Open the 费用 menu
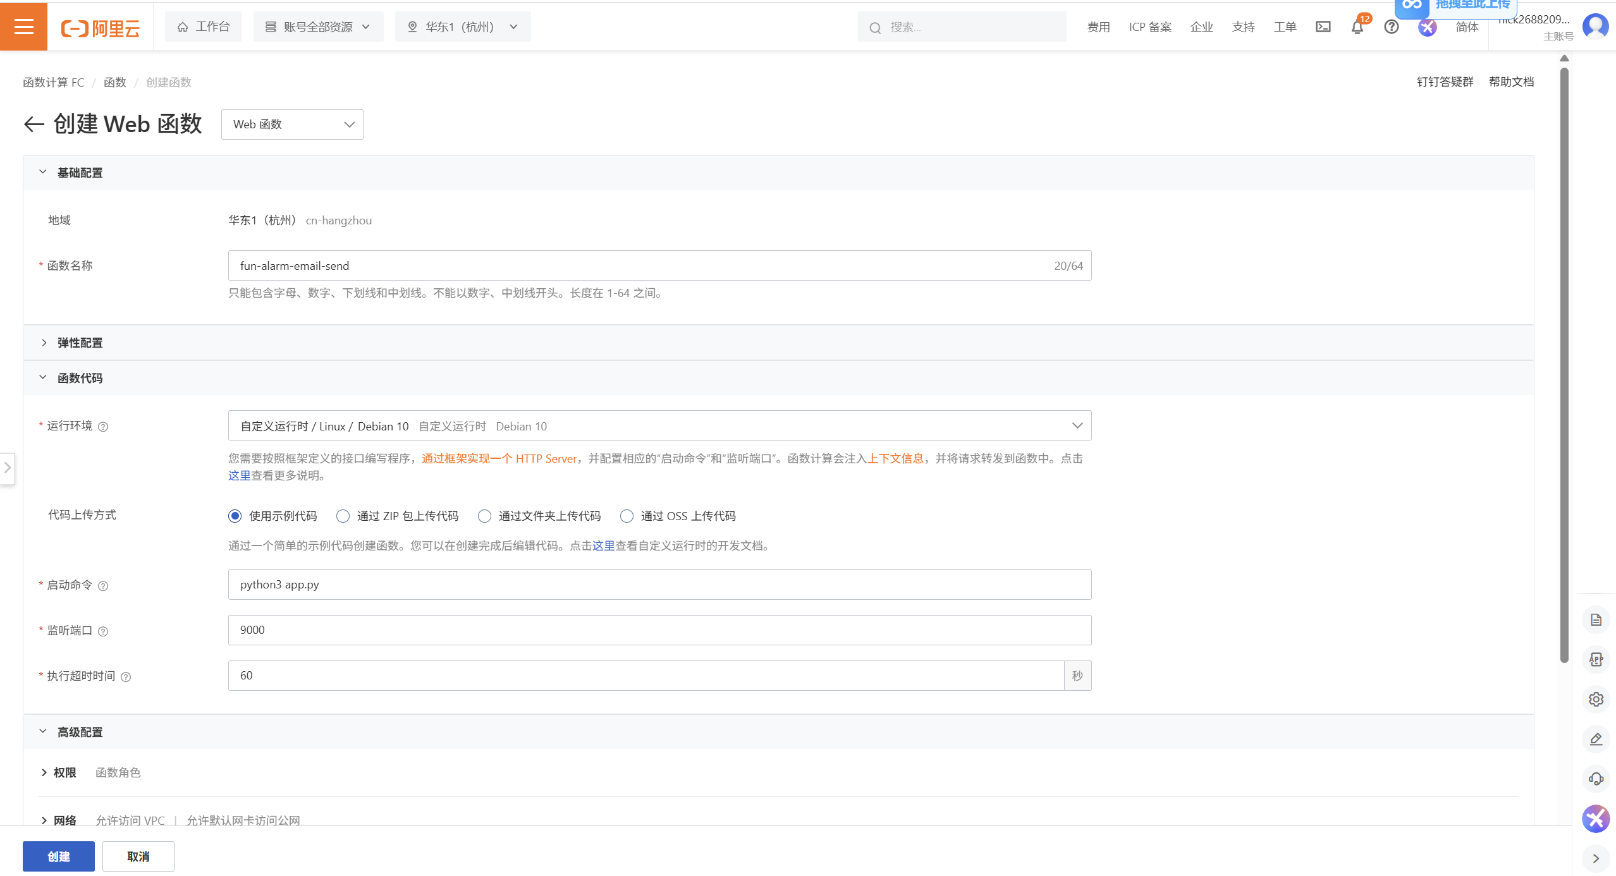Screen dimensions: 1616x876 tap(1098, 27)
